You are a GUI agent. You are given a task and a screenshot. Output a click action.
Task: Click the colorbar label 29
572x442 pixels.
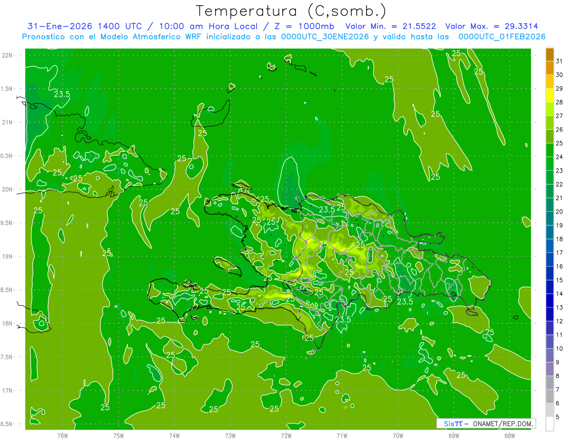(560, 89)
